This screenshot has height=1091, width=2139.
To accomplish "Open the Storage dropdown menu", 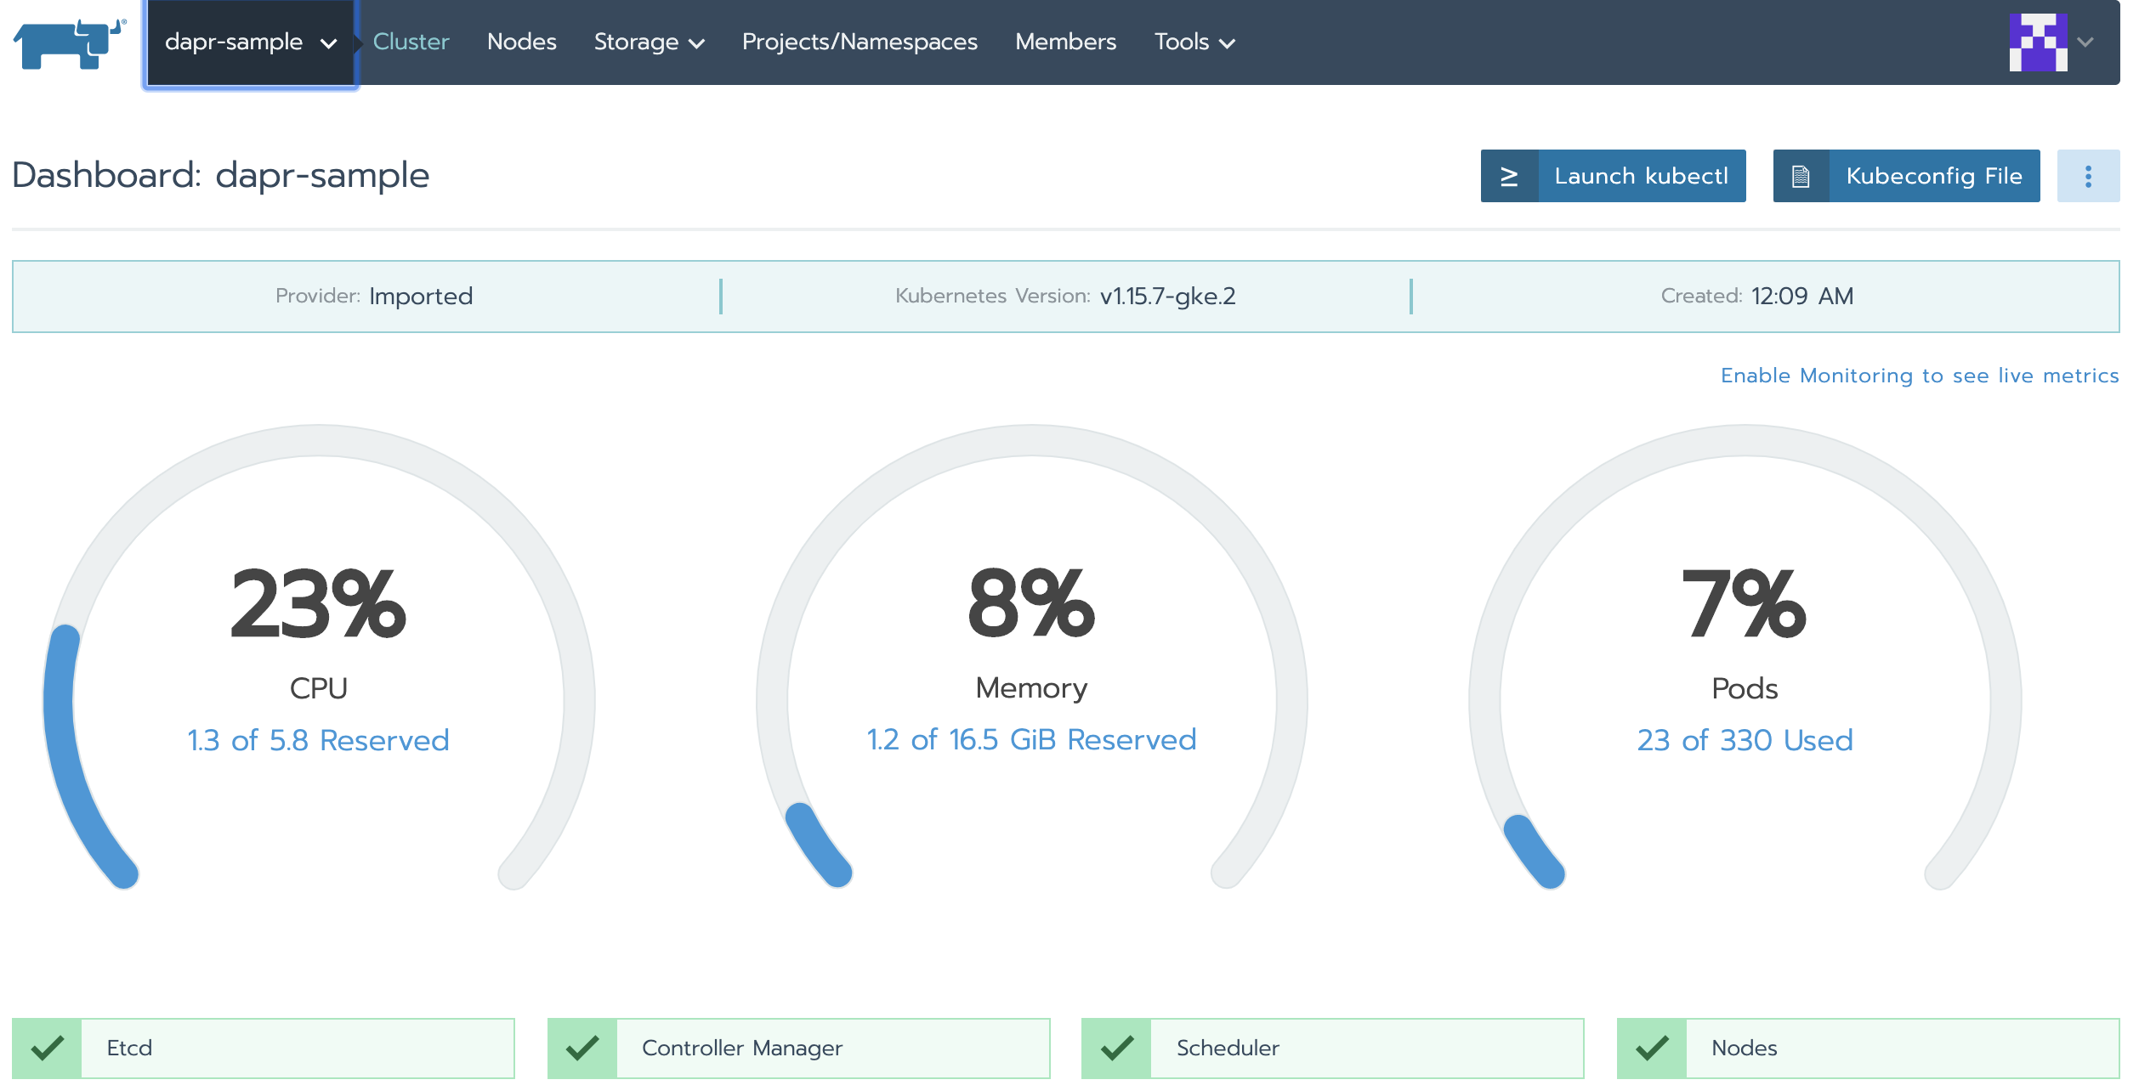I will click(x=649, y=42).
